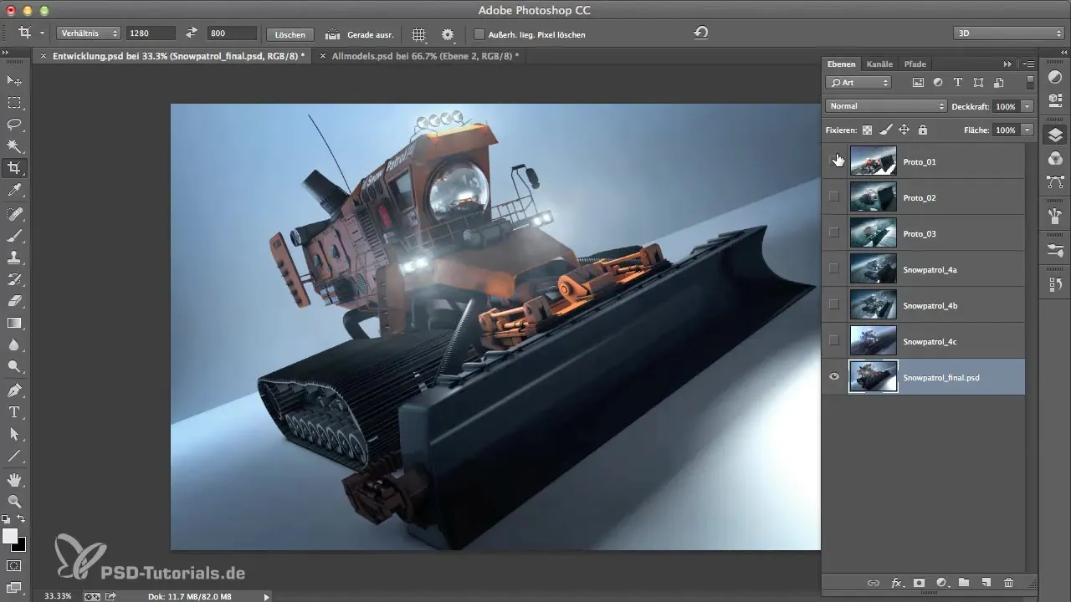Lock layer position

(904, 130)
